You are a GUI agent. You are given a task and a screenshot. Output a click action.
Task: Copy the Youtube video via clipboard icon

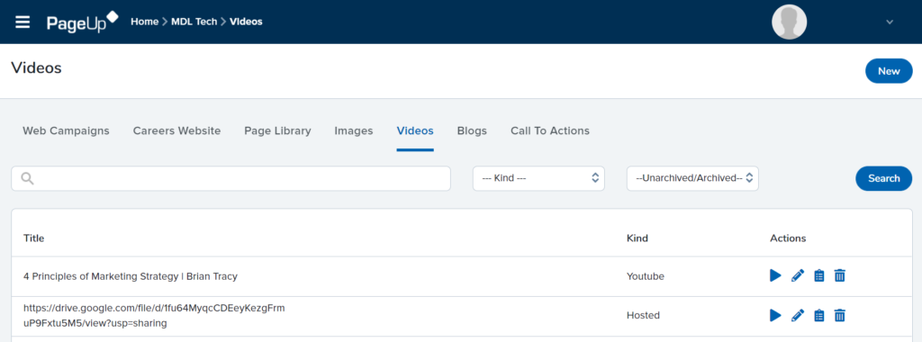(x=818, y=275)
